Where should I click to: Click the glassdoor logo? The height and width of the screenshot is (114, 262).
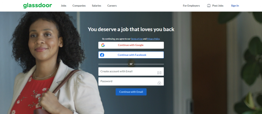(38, 6)
